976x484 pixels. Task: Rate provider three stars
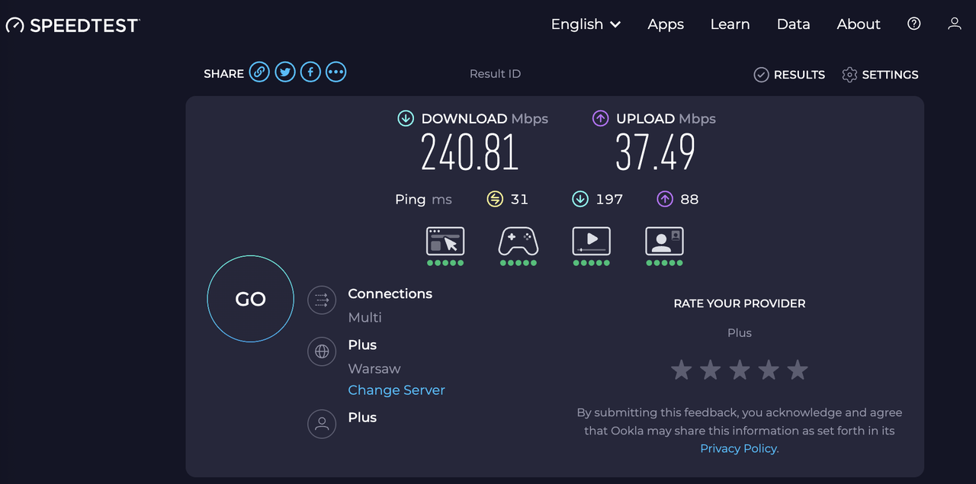click(x=740, y=370)
